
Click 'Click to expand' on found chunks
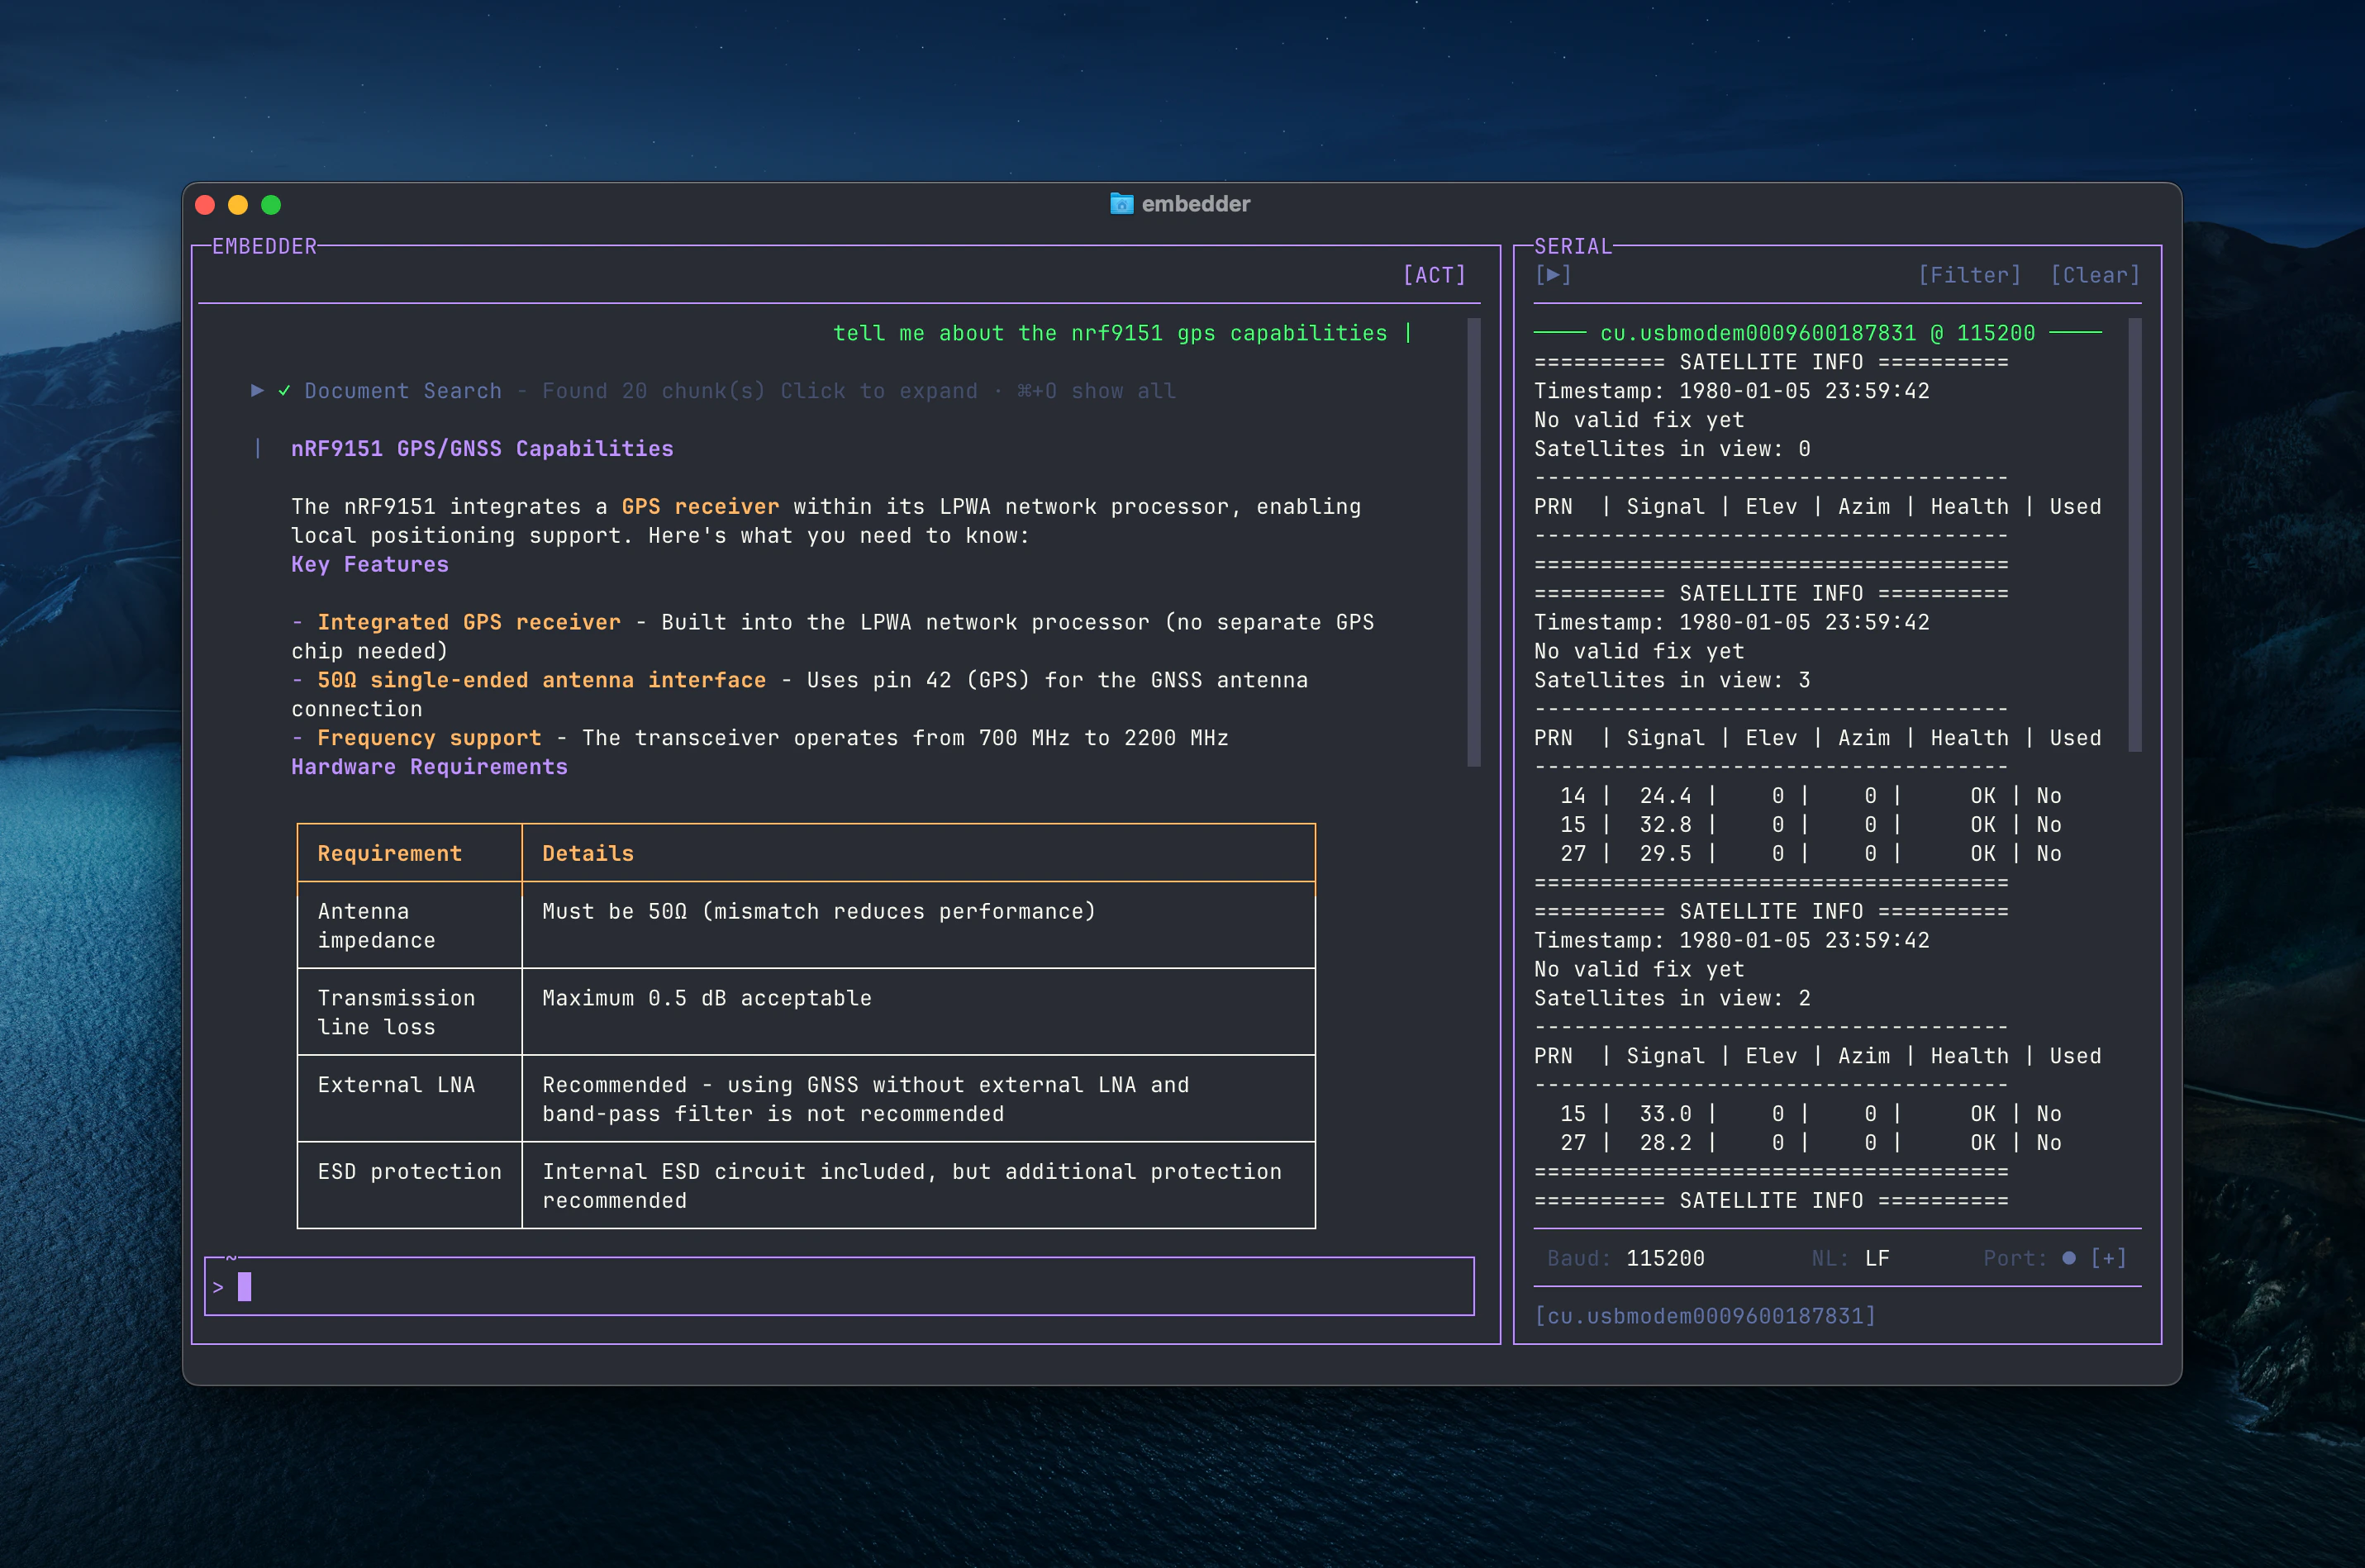click(878, 391)
